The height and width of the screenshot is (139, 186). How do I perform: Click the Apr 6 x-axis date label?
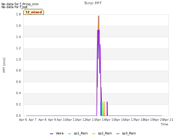click(23, 120)
